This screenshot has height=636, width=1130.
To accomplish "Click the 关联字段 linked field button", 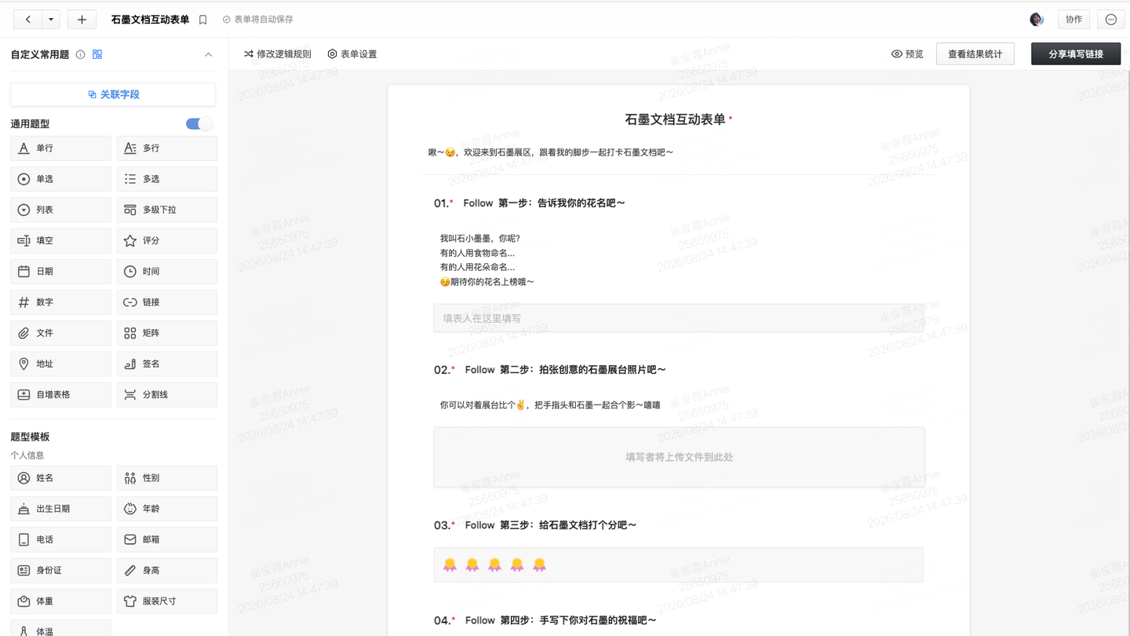I will pos(113,94).
